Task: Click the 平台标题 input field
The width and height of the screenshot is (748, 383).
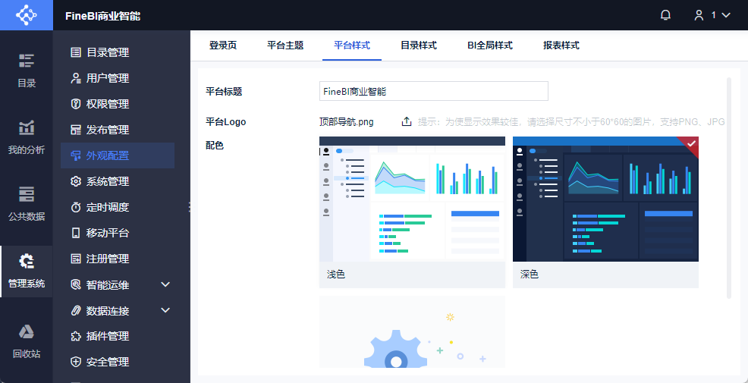Action: coord(434,91)
